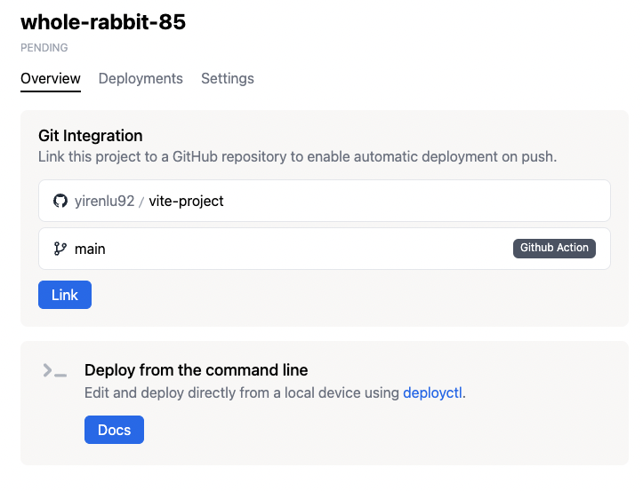The image size is (643, 491).
Task: Follow the deployctl hyperlink
Action: (x=432, y=392)
